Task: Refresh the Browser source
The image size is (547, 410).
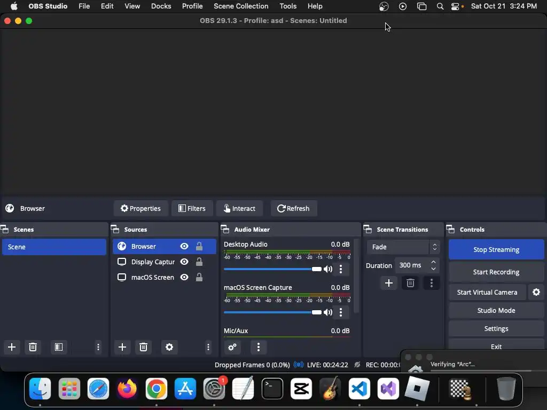Action: click(x=293, y=209)
